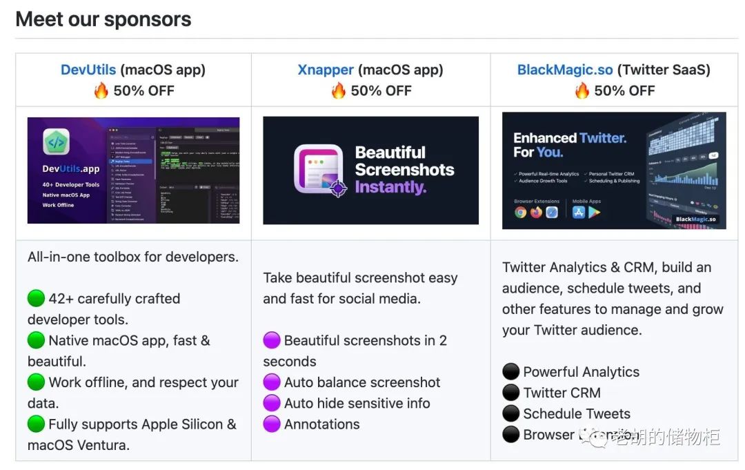This screenshot has height=470, width=745.
Task: Follow the BlackMagic.so link
Action: pos(565,70)
